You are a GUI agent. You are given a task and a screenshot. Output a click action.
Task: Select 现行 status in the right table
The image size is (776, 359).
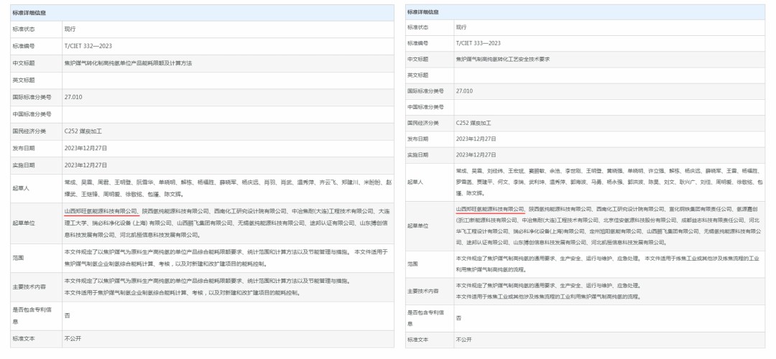click(x=461, y=27)
